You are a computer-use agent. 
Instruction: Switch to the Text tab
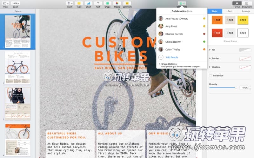230,11
